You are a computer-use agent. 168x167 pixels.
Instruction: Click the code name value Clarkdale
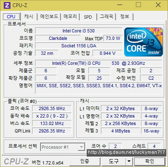[58, 38]
